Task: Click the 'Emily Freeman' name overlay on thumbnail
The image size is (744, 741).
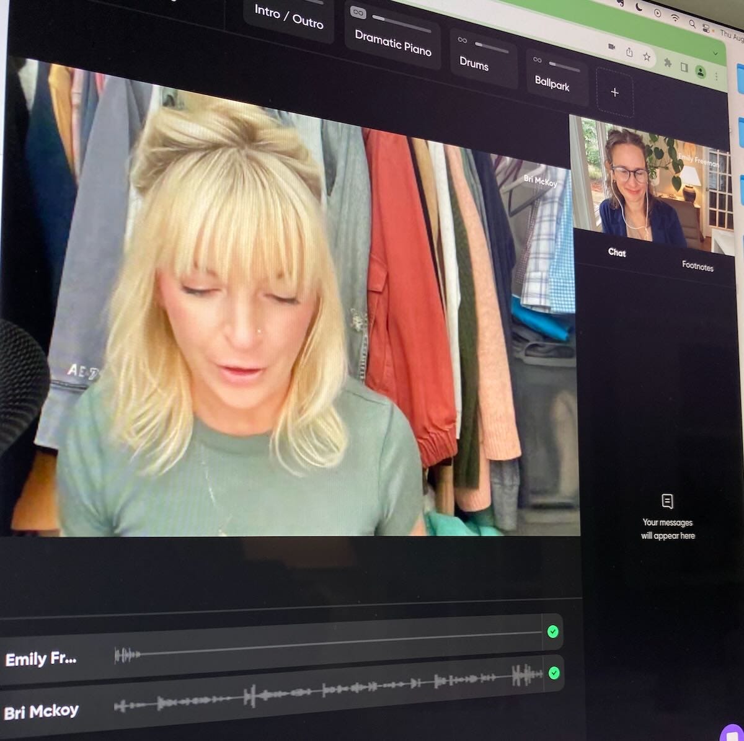Action: click(x=699, y=159)
